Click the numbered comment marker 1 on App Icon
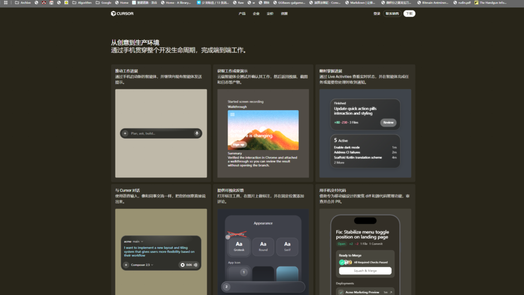This screenshot has height=295, width=524. tap(244, 272)
